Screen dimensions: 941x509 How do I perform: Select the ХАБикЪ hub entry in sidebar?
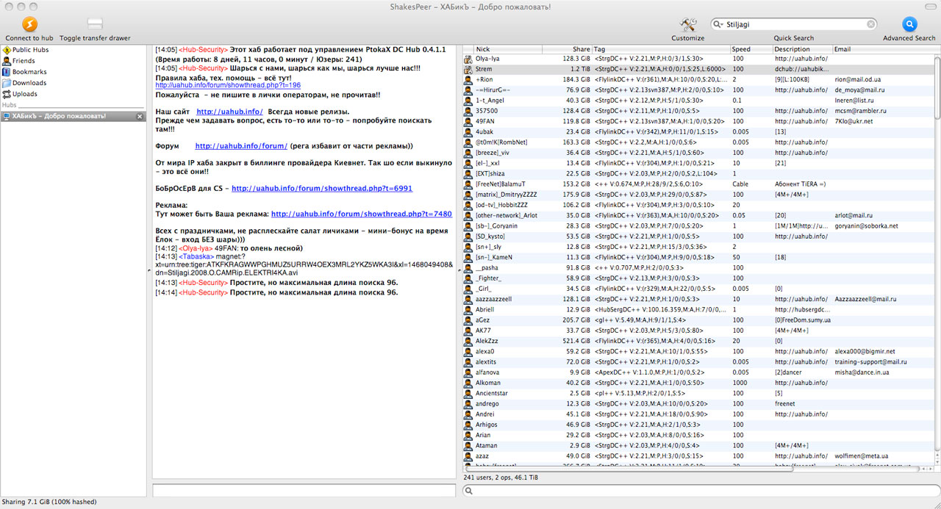[59, 116]
